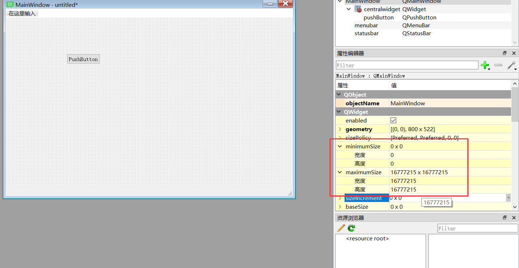
Task: Collapse the QObject property group
Action: click(x=339, y=94)
